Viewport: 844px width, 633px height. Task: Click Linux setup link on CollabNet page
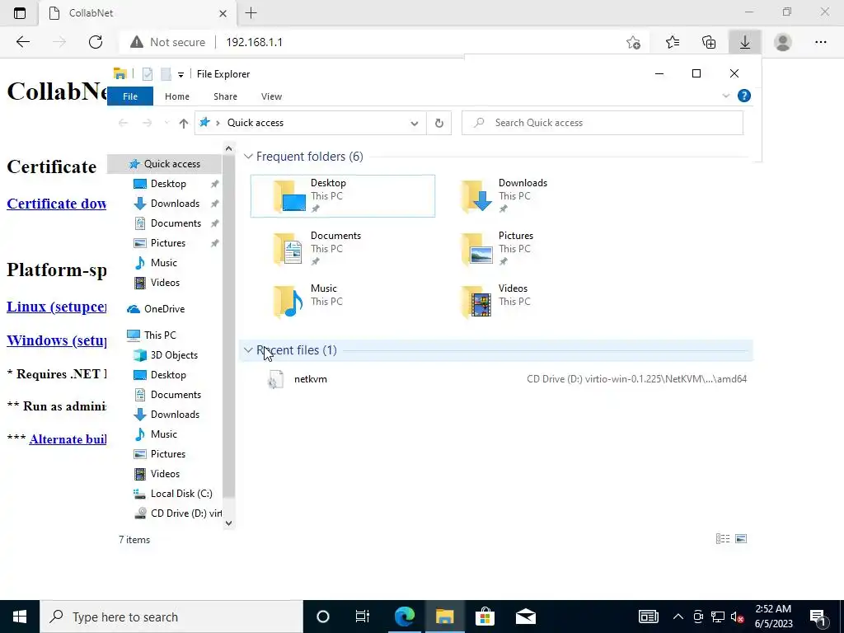[57, 307]
